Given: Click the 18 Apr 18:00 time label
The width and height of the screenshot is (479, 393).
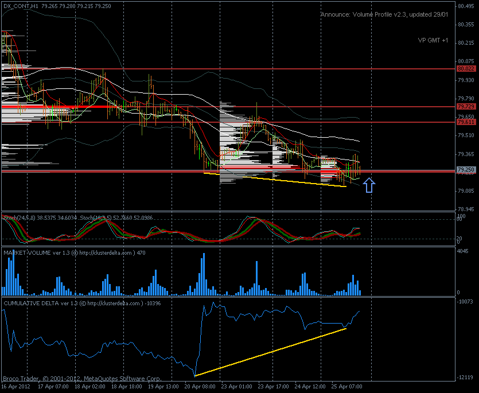Looking at the screenshot, I should [127, 386].
